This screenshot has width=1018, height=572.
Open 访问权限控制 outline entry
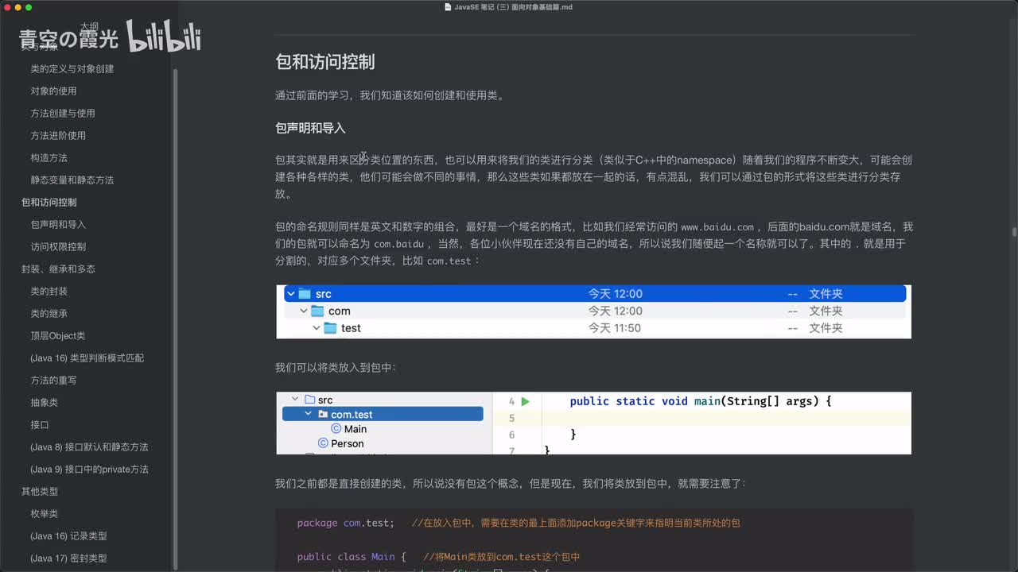tap(58, 247)
